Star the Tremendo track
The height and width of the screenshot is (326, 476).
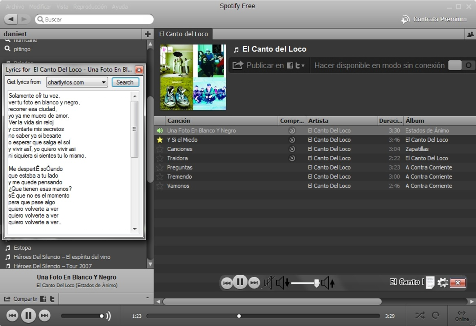(159, 176)
